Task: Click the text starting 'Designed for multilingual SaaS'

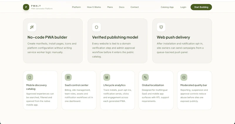Action: point(155,96)
